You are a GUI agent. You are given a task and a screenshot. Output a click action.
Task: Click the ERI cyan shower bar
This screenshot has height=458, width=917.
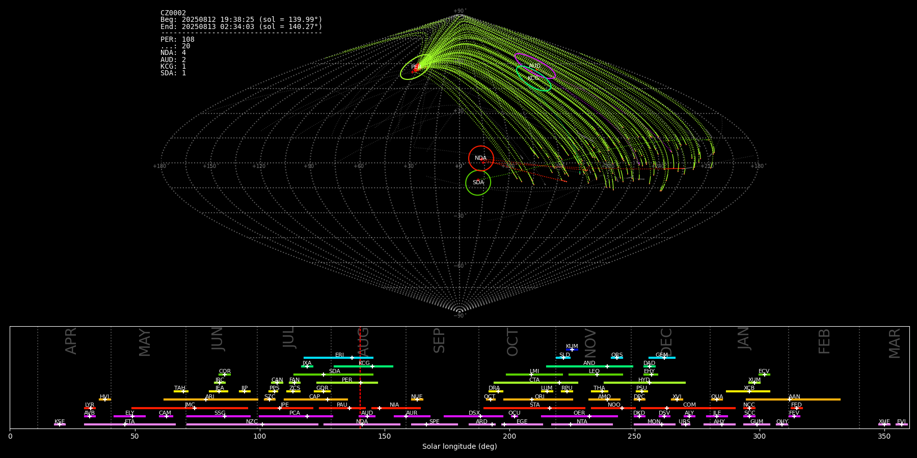(x=338, y=358)
